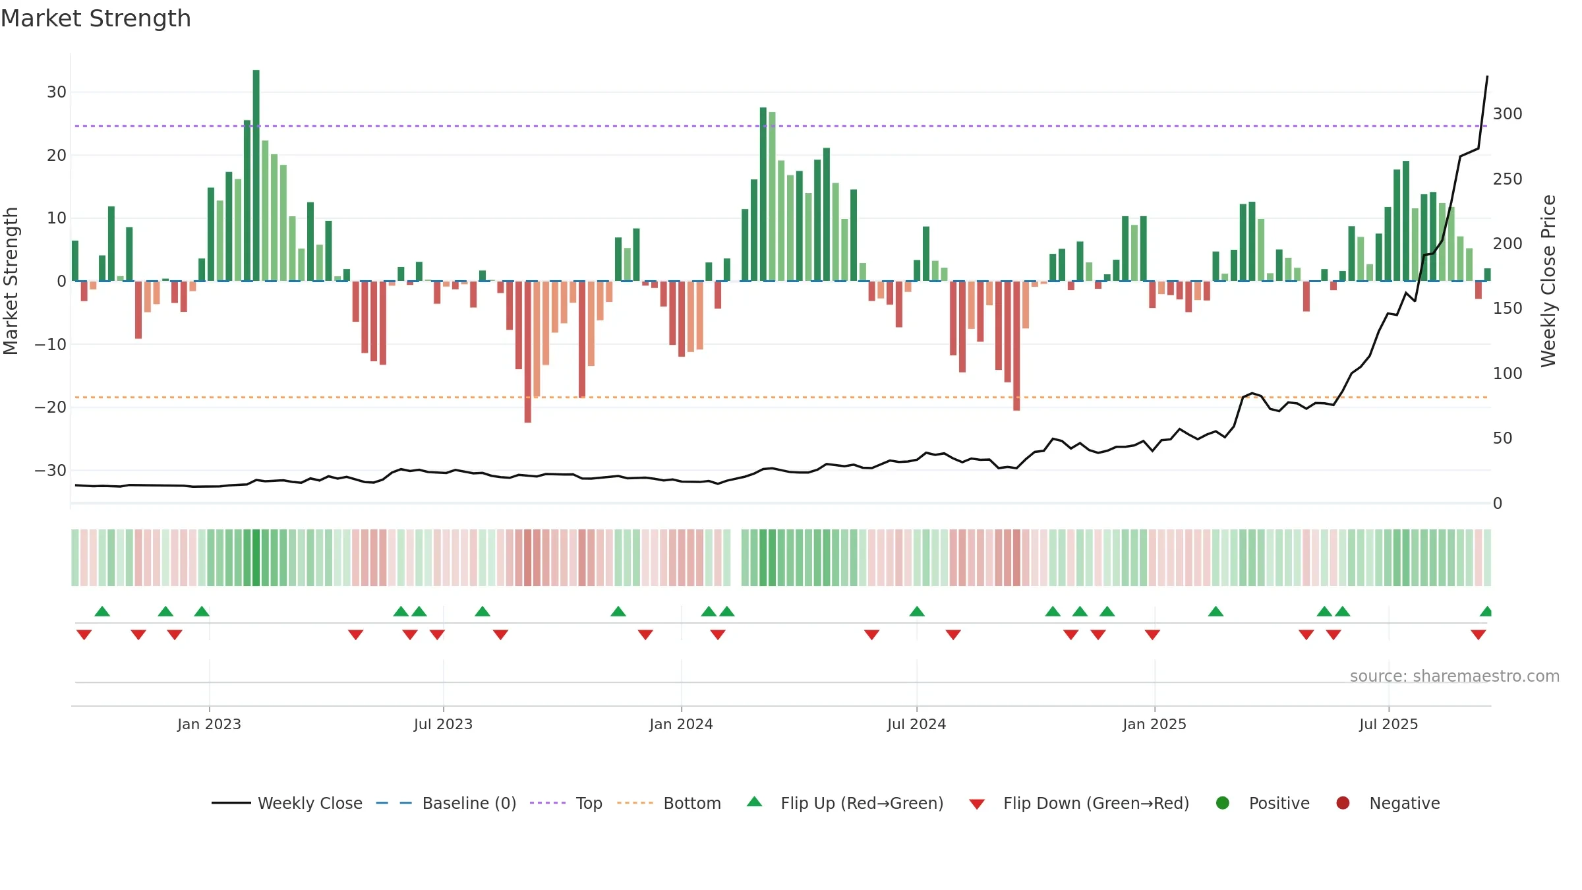The image size is (1582, 890).
Task: Click the 150 tick on price axis
Action: [x=1508, y=309]
